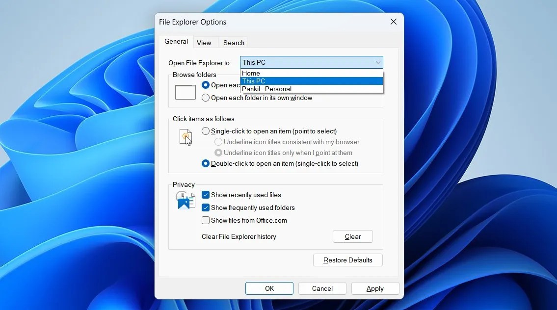
Task: Uncheck 'Show frequently used folders'
Action: (x=206, y=207)
